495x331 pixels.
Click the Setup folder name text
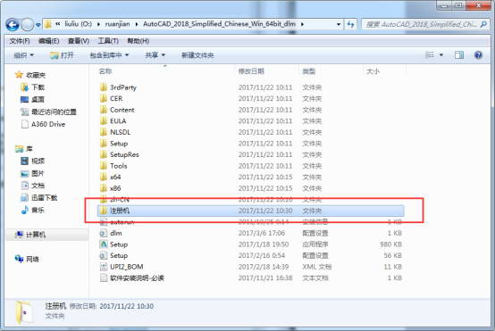pyautogui.click(x=119, y=144)
